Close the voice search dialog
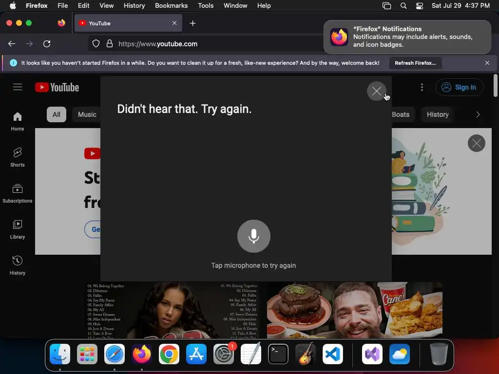This screenshot has width=499, height=374. pyautogui.click(x=377, y=91)
